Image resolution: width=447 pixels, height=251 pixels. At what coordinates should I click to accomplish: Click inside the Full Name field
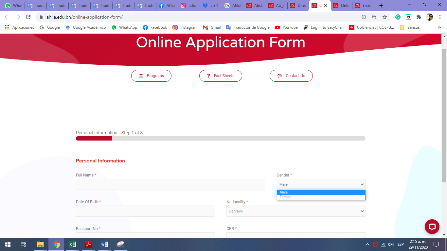pyautogui.click(x=170, y=184)
